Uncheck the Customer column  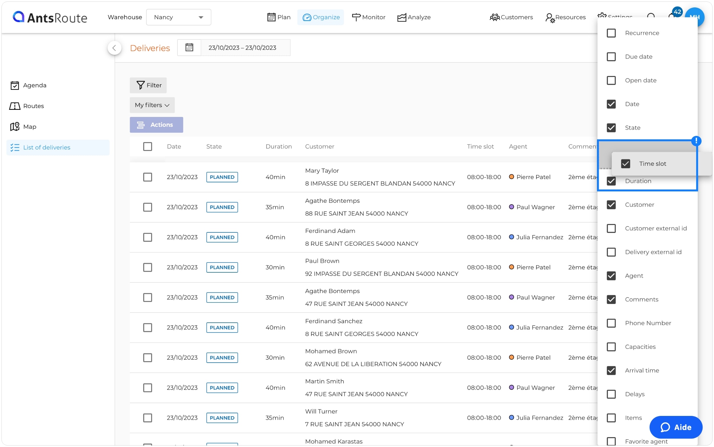click(x=611, y=205)
